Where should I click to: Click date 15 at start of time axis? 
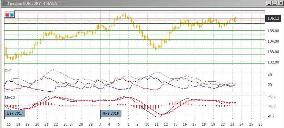pyautogui.click(x=9, y=124)
